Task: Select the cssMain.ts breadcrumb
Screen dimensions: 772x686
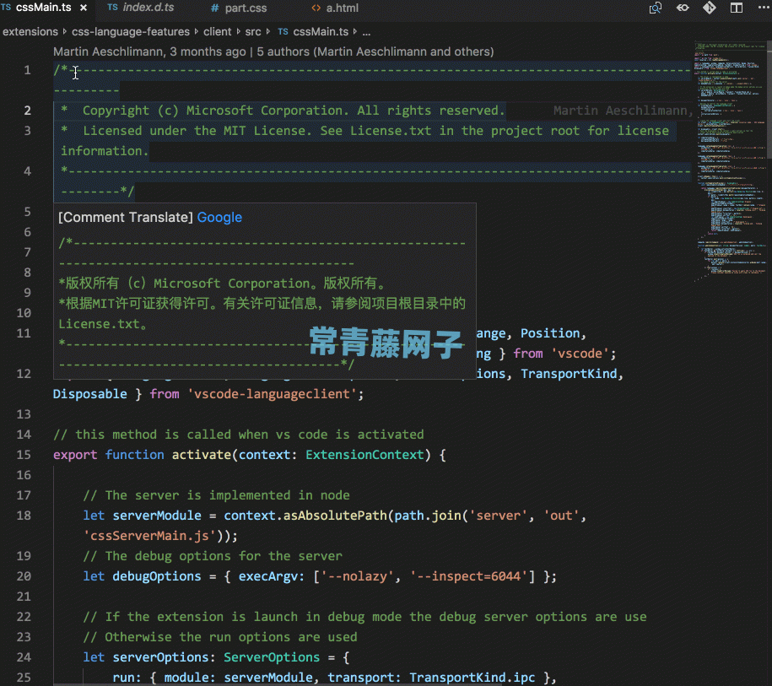Action: pos(321,32)
